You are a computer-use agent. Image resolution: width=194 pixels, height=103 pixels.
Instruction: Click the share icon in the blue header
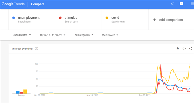[172, 4]
